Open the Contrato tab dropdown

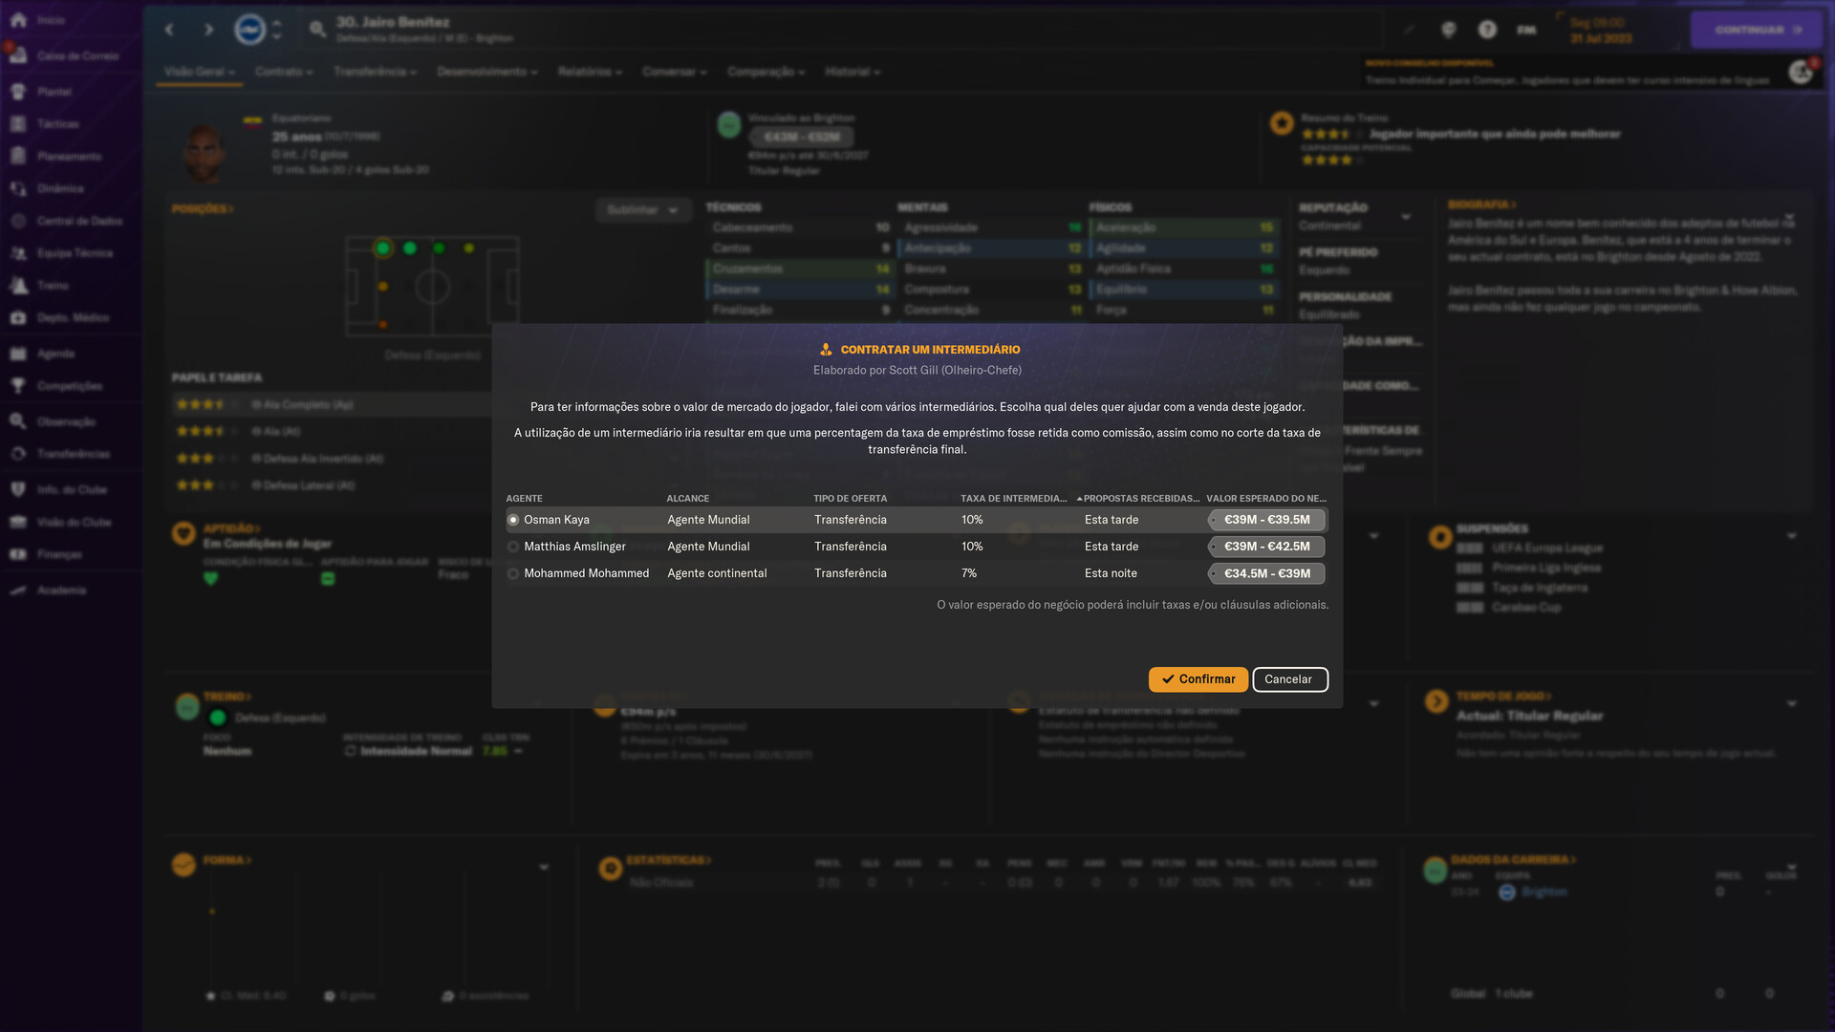coord(284,72)
